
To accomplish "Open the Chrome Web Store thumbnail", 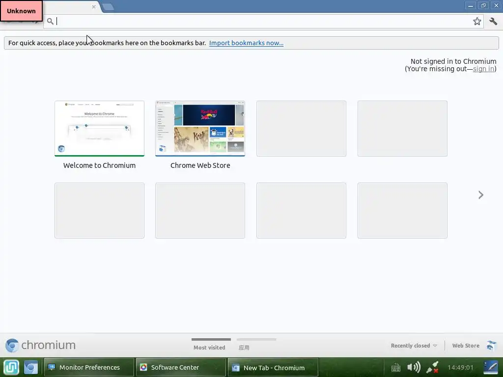I will pyautogui.click(x=200, y=129).
